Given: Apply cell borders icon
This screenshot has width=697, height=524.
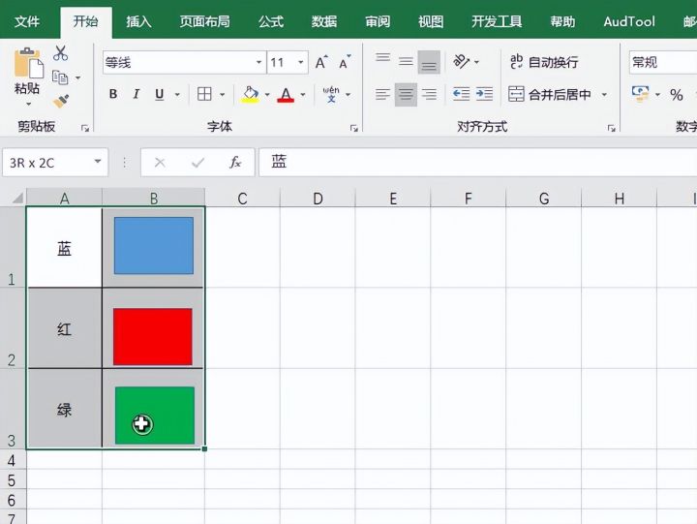Looking at the screenshot, I should click(204, 94).
